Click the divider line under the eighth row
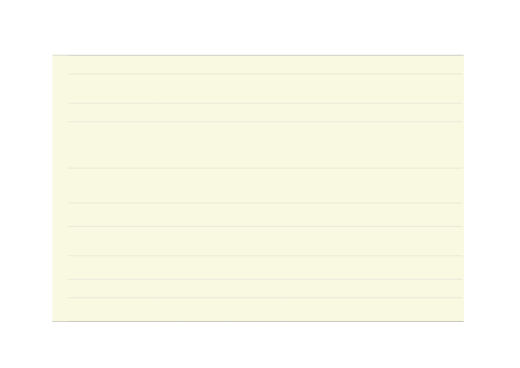Image resolution: width=520 pixels, height=368 pixels. click(265, 279)
